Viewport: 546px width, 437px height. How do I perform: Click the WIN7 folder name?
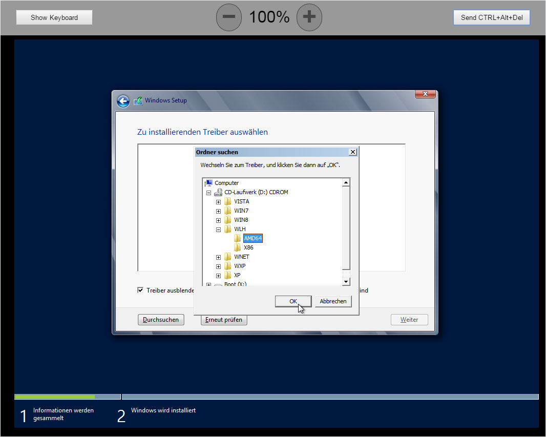point(241,211)
